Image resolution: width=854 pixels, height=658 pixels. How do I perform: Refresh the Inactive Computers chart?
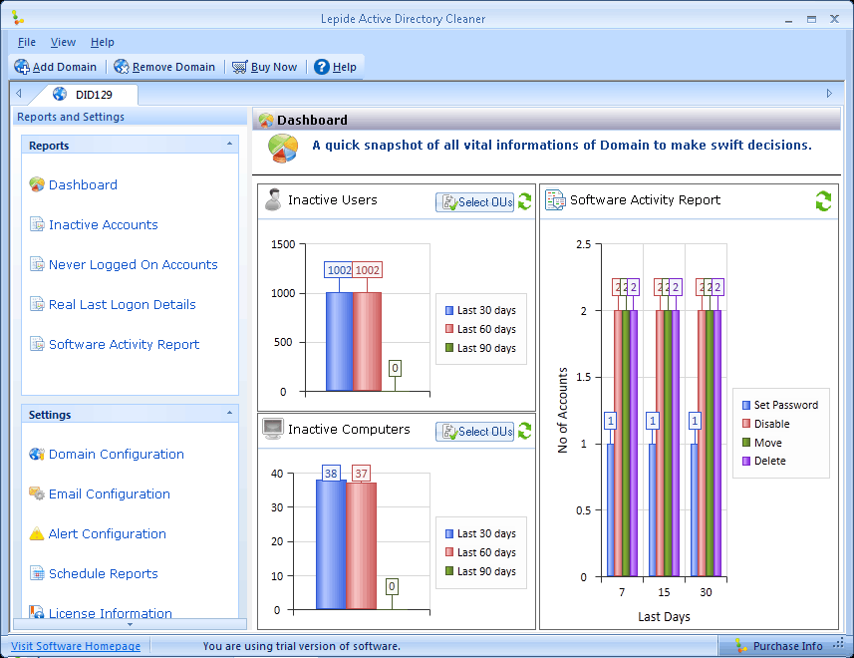[x=524, y=431]
